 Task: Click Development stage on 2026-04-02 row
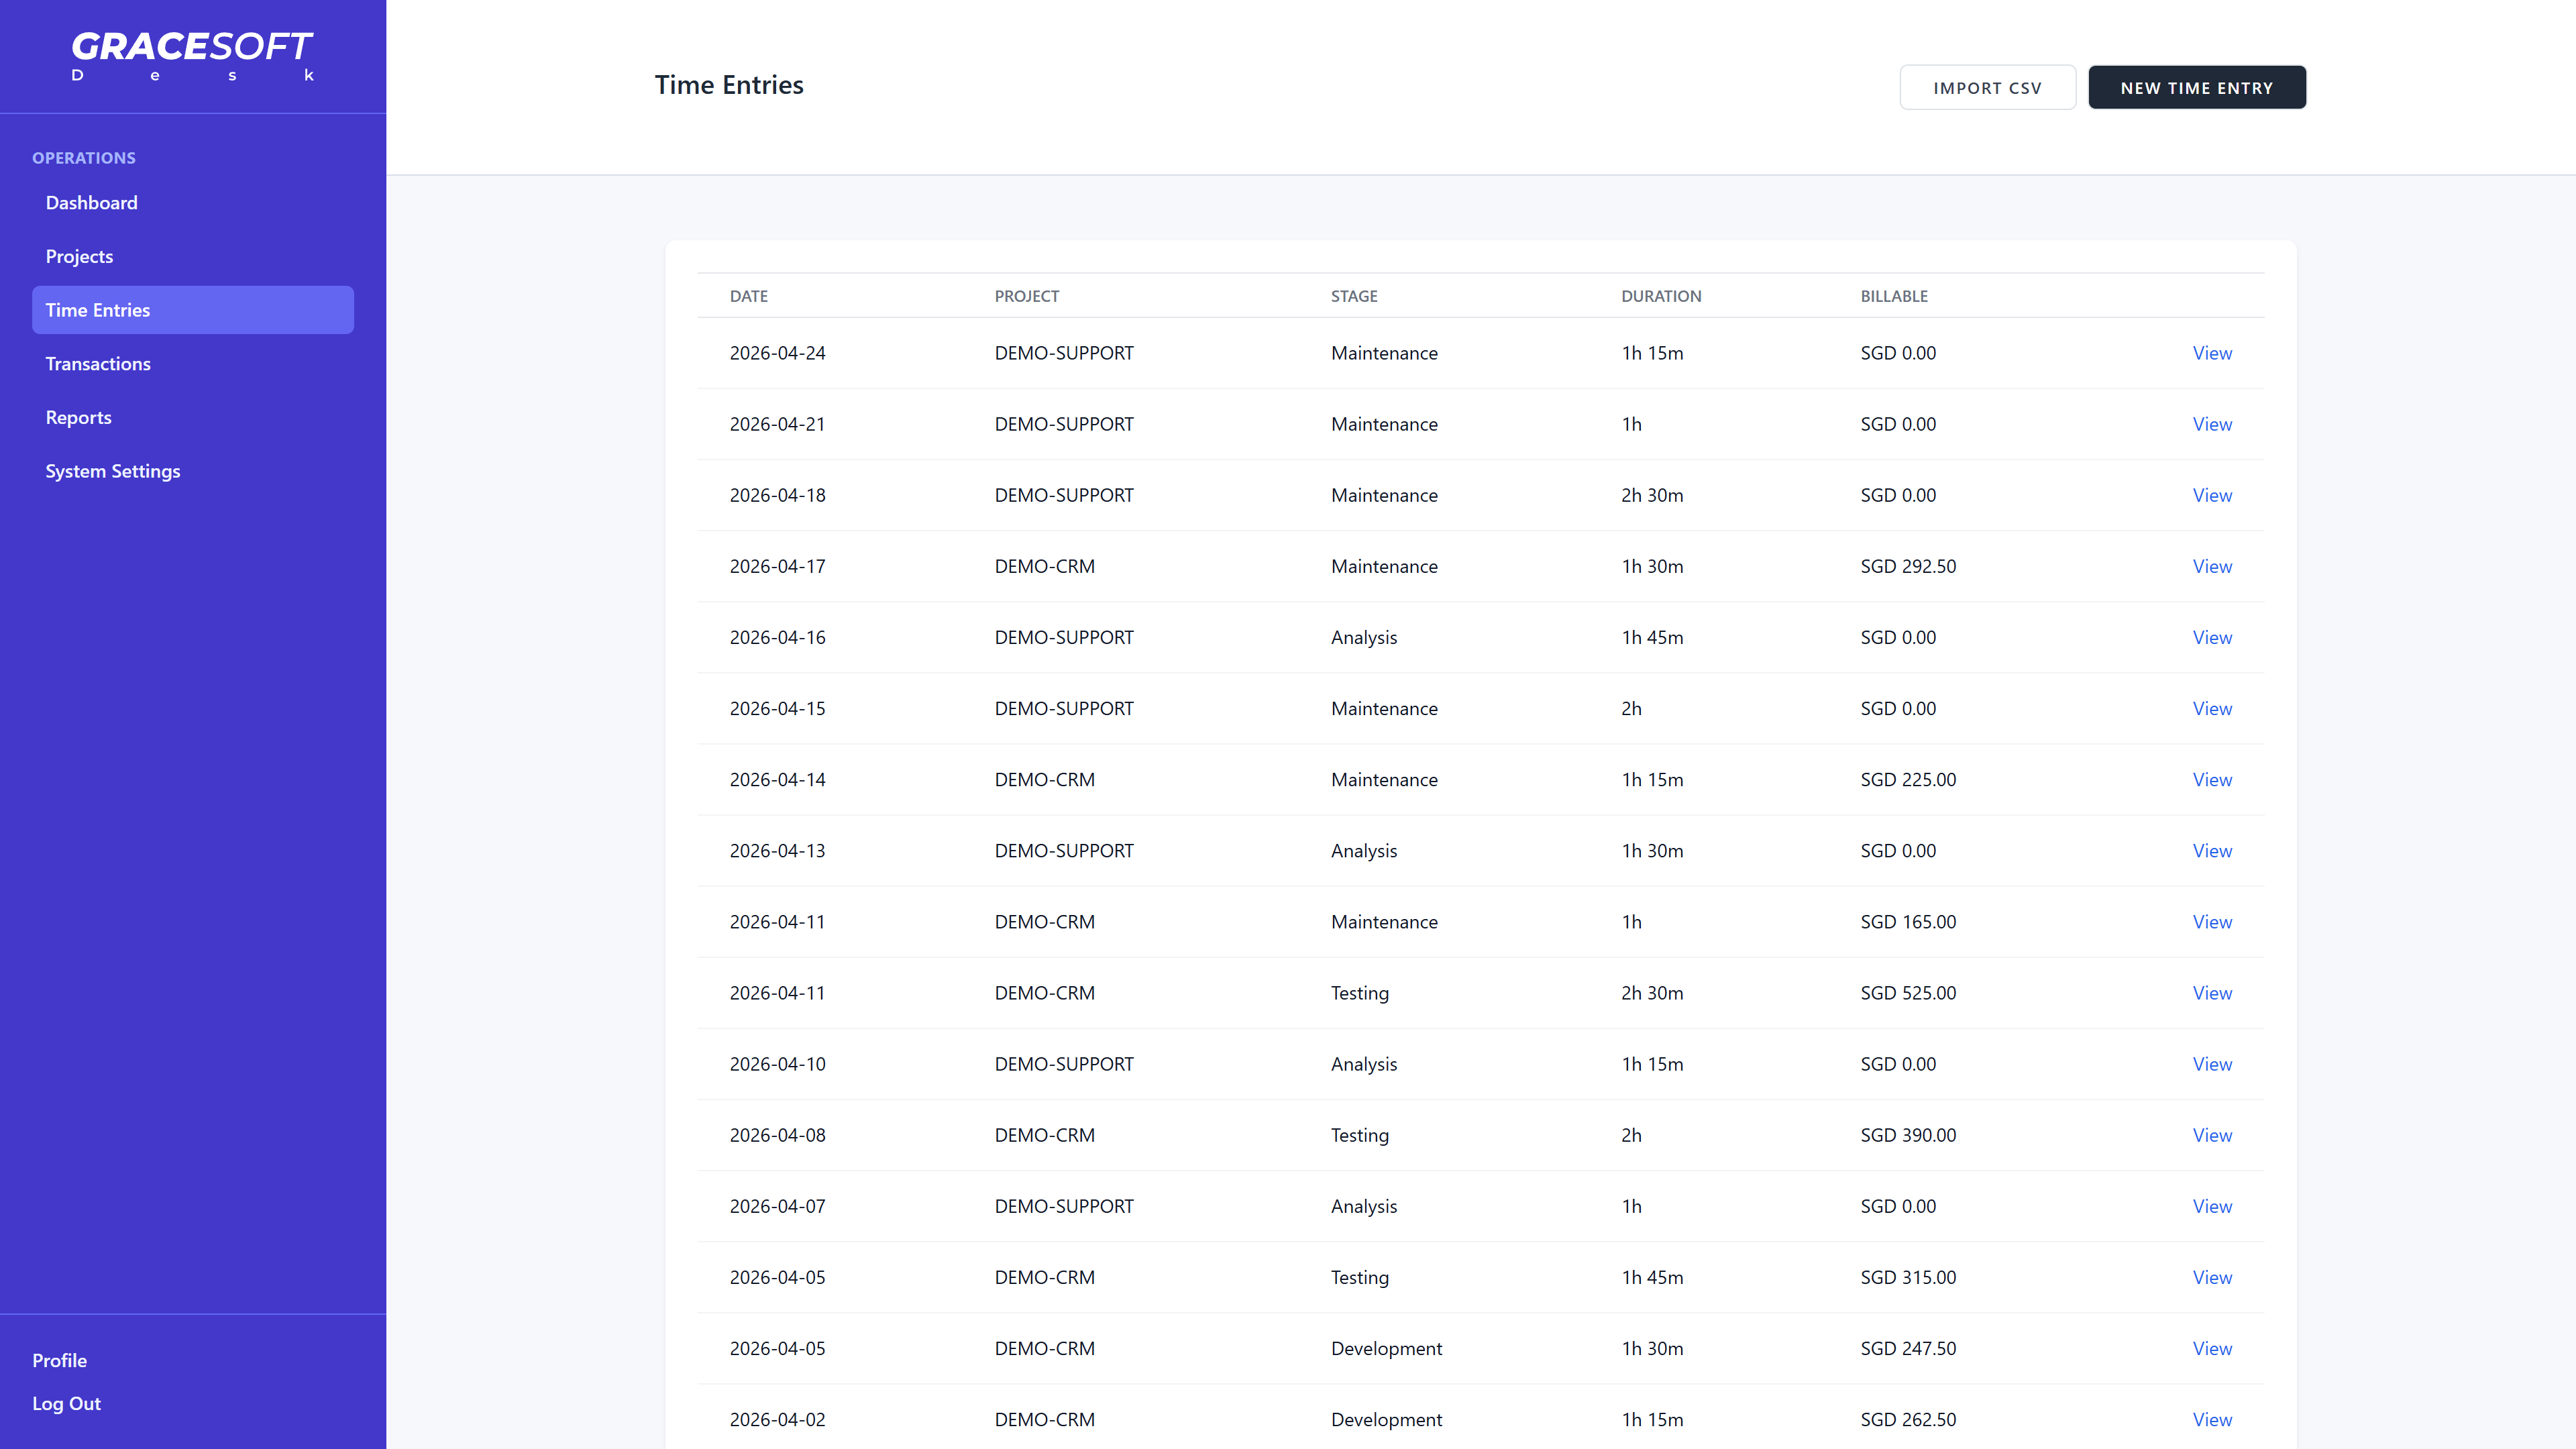1386,1419
